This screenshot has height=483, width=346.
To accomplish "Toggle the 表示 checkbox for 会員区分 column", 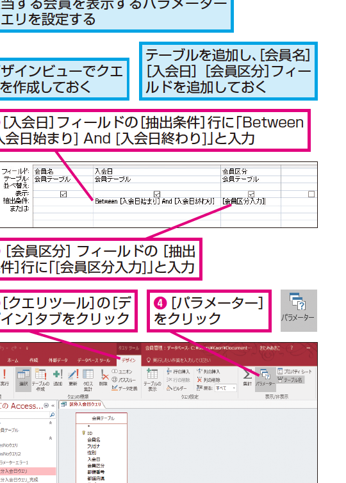I will 251,194.
